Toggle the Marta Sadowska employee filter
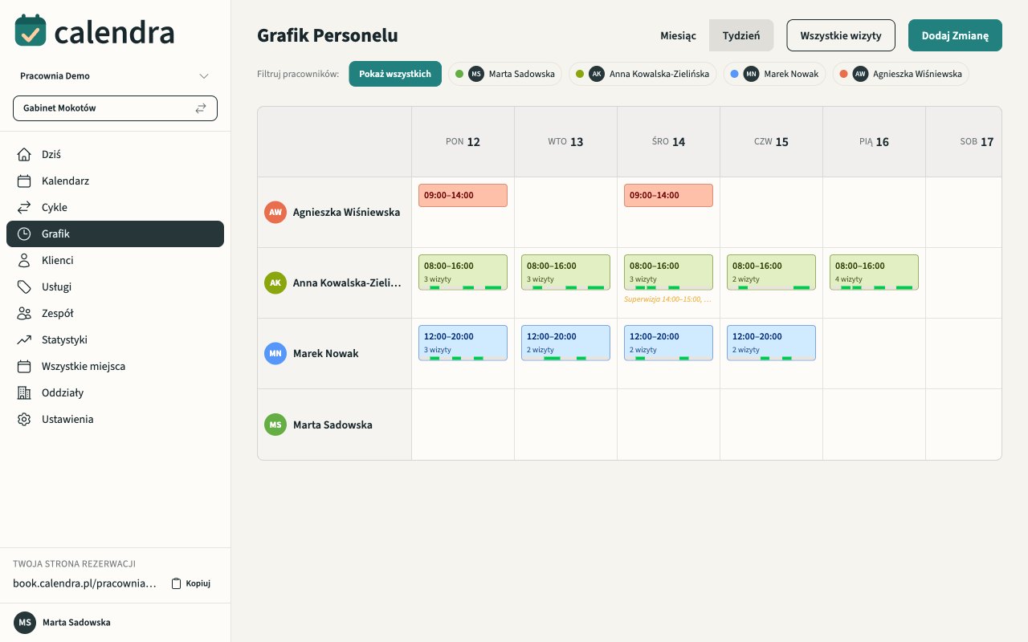Image resolution: width=1028 pixels, height=642 pixels. pos(505,74)
